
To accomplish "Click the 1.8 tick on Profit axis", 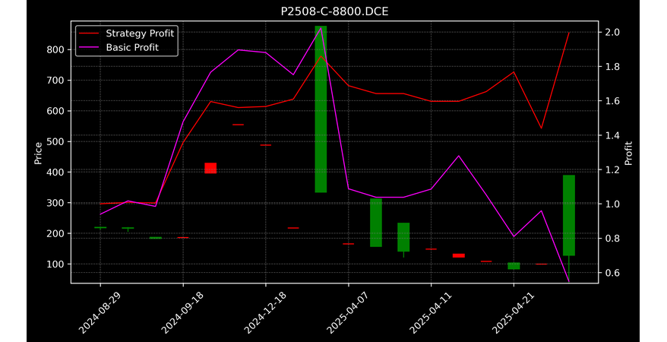I will 612,67.
